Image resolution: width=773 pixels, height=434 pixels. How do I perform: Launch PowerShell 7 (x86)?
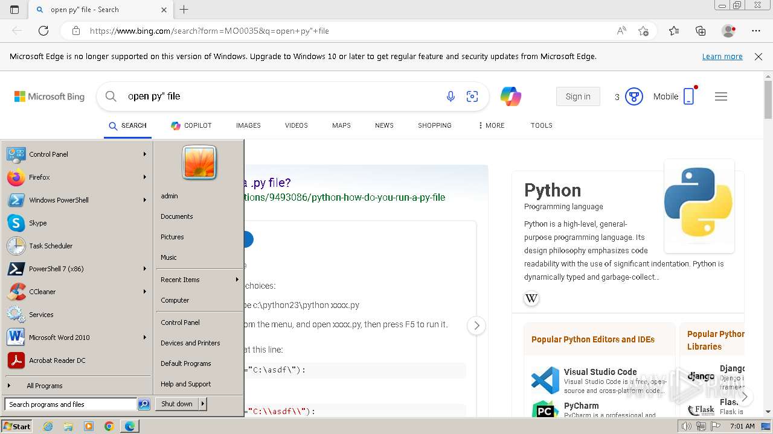[77, 269]
